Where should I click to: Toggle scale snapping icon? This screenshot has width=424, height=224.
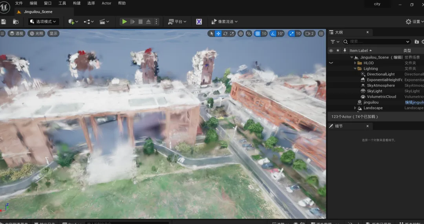[291, 34]
